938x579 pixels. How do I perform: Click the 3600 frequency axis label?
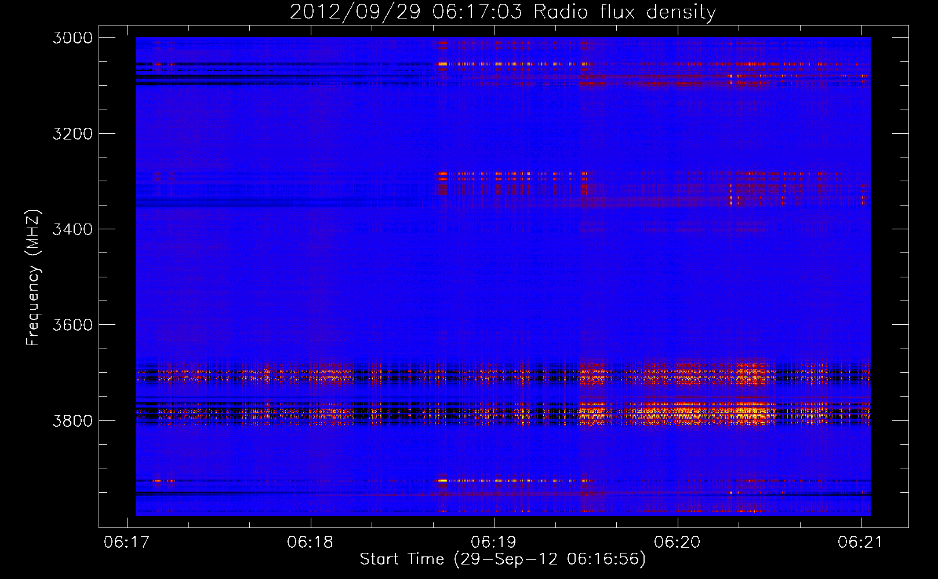[72, 325]
